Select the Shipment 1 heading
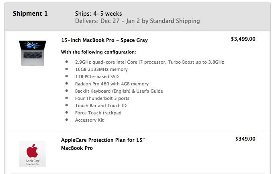This screenshot has height=174, width=272. (x=30, y=14)
